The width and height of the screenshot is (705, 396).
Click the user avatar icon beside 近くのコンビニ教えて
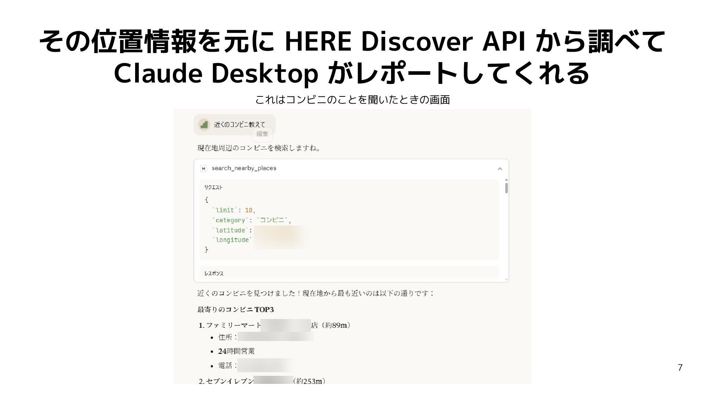point(204,125)
